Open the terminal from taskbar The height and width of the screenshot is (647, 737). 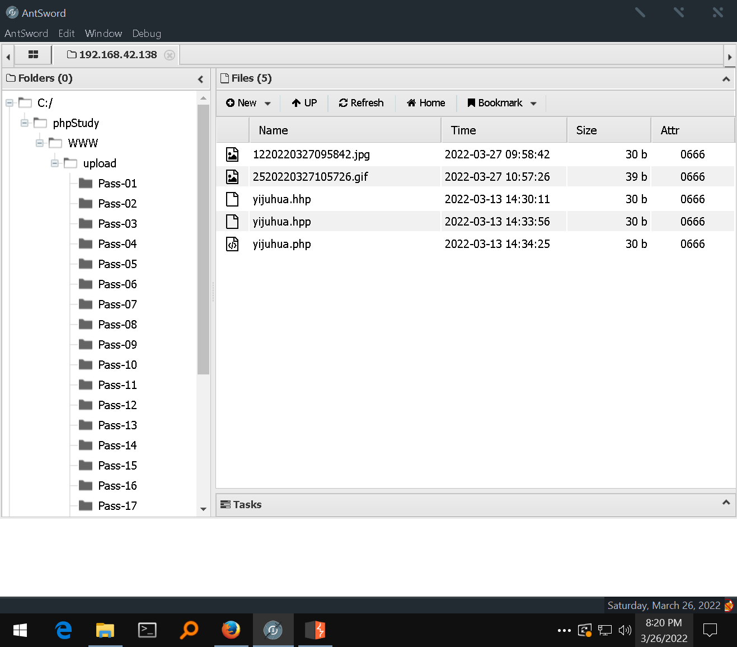coord(147,630)
